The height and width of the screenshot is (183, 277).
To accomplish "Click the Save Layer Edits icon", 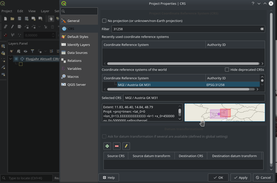I will (x=19, y=27).
